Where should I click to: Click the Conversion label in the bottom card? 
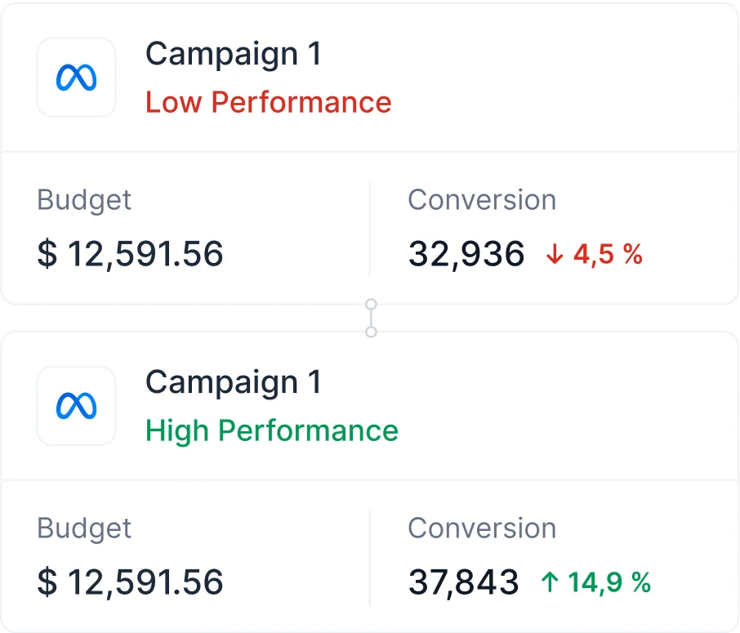[483, 528]
